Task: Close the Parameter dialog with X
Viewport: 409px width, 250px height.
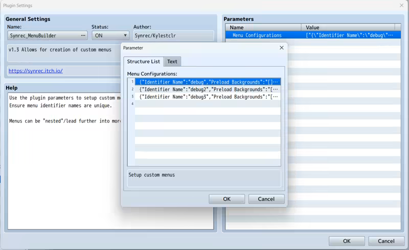Action: tap(281, 48)
